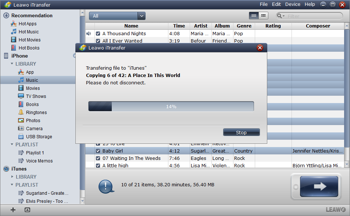
Task: Click the speaker icon beside A Thousand Nights
Action: (x=89, y=33)
